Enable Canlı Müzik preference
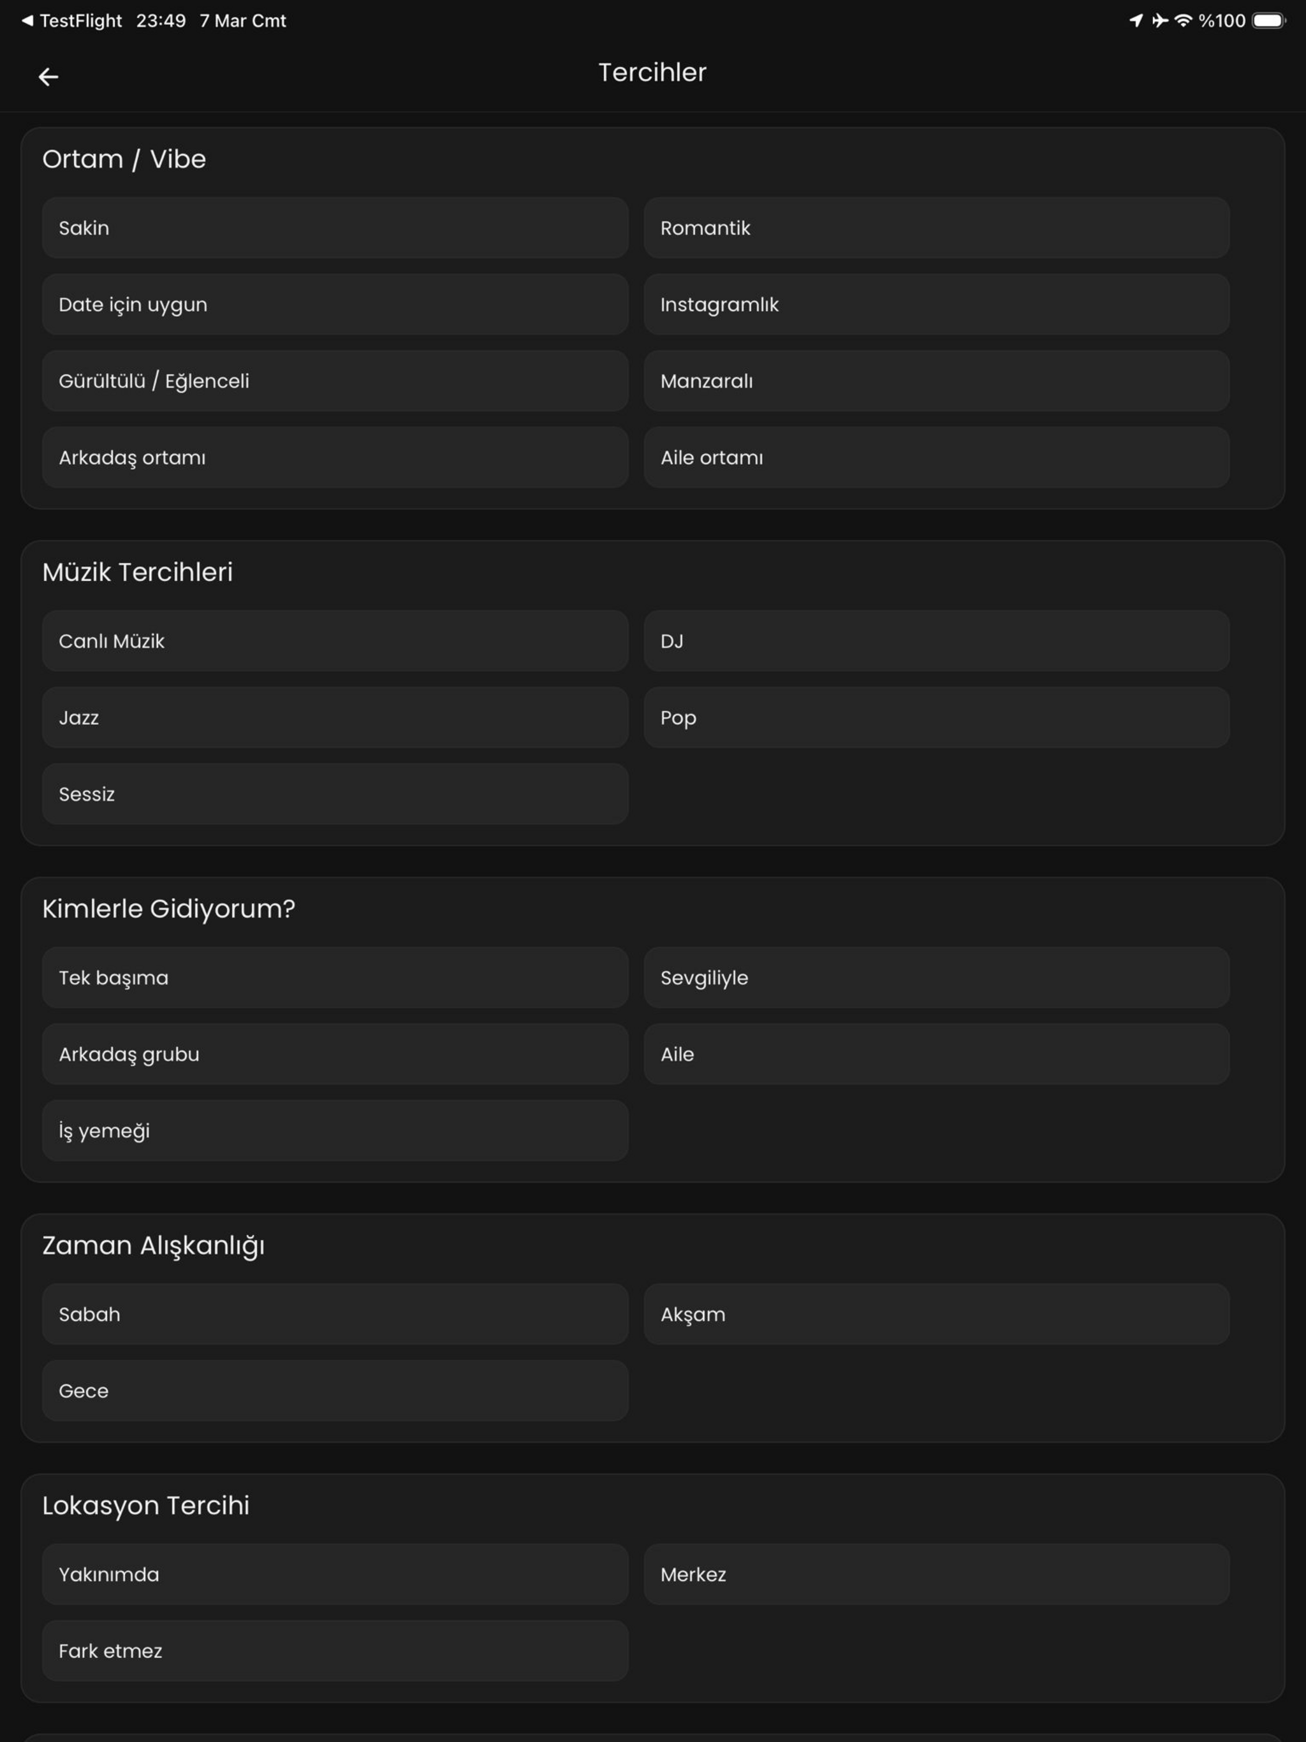 click(335, 640)
